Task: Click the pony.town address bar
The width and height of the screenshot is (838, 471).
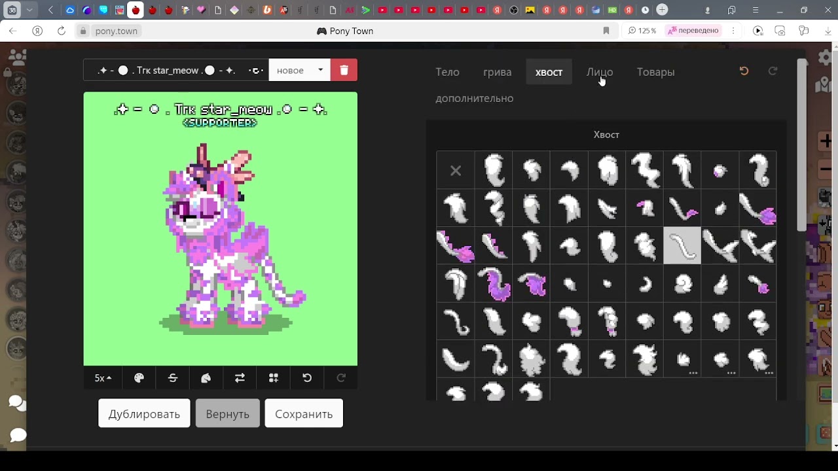Action: click(117, 31)
